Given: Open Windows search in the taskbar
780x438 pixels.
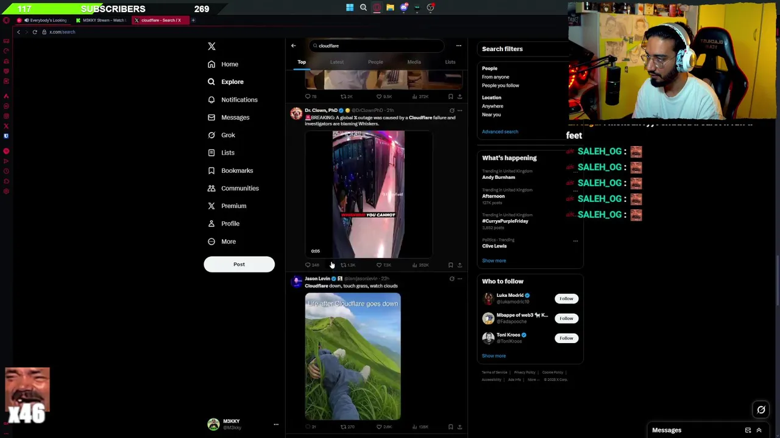Looking at the screenshot, I should [x=363, y=8].
